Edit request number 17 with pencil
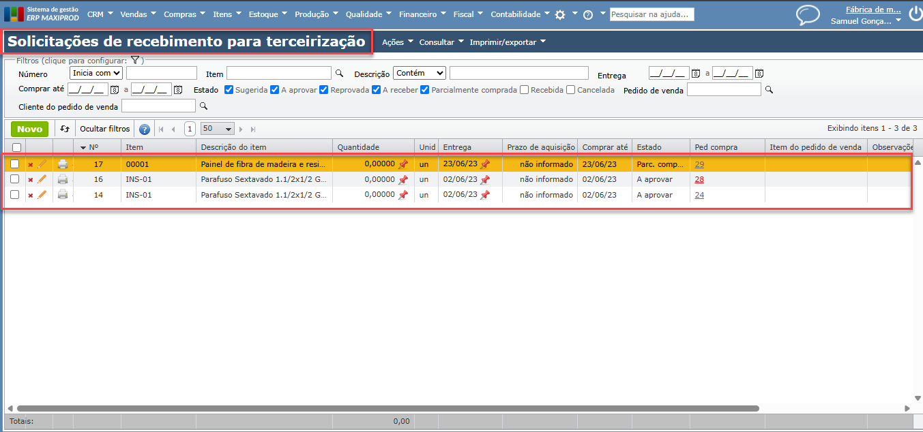This screenshot has width=923, height=432. (x=42, y=164)
